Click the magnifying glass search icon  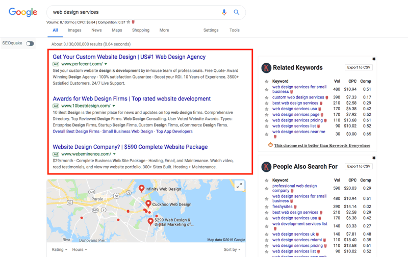pos(236,12)
